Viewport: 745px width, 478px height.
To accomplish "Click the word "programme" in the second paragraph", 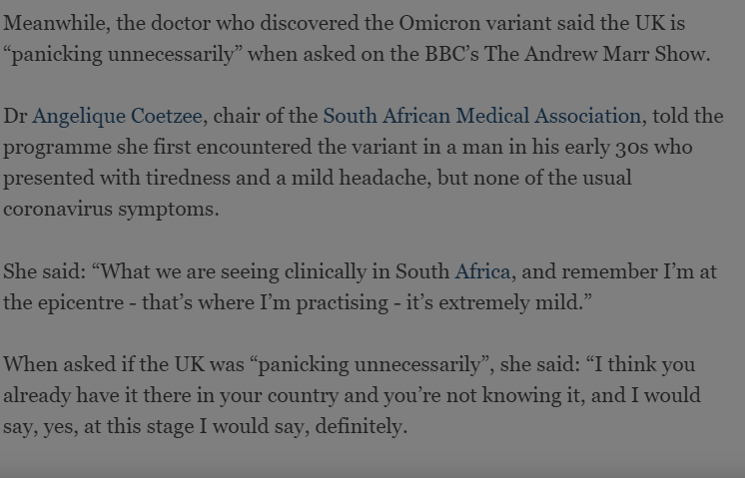I will coord(53,148).
